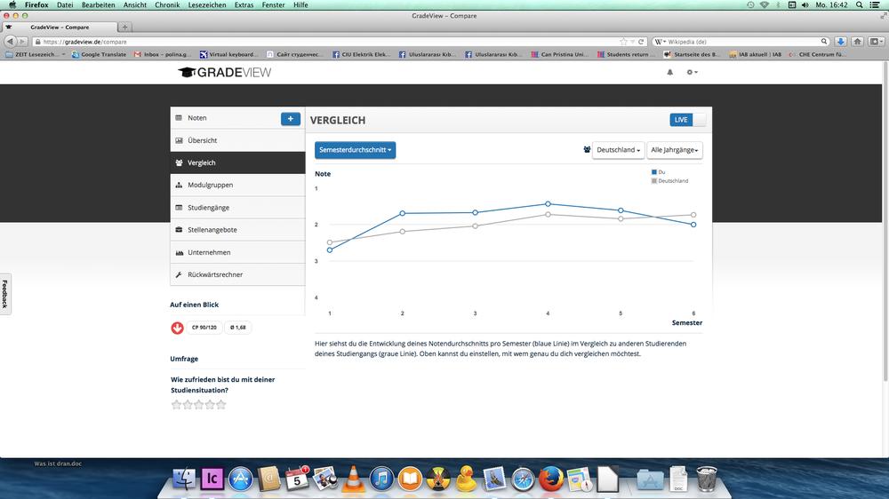This screenshot has width=889, height=499.
Task: Open VLC from the dock
Action: 352,479
